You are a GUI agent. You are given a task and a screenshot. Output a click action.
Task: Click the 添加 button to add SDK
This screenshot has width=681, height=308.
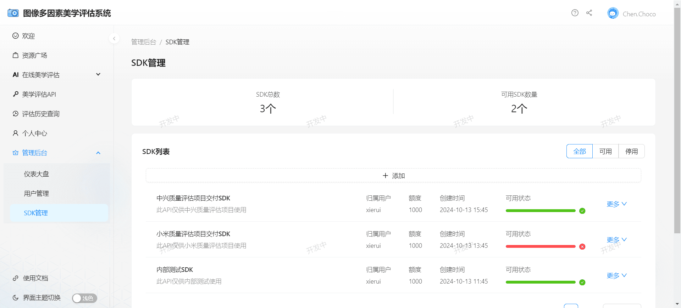393,176
